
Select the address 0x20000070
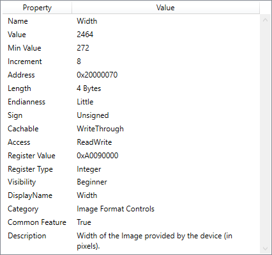coord(97,75)
